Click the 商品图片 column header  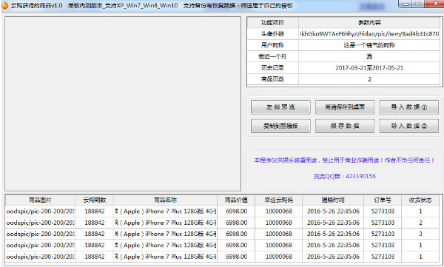(40, 200)
